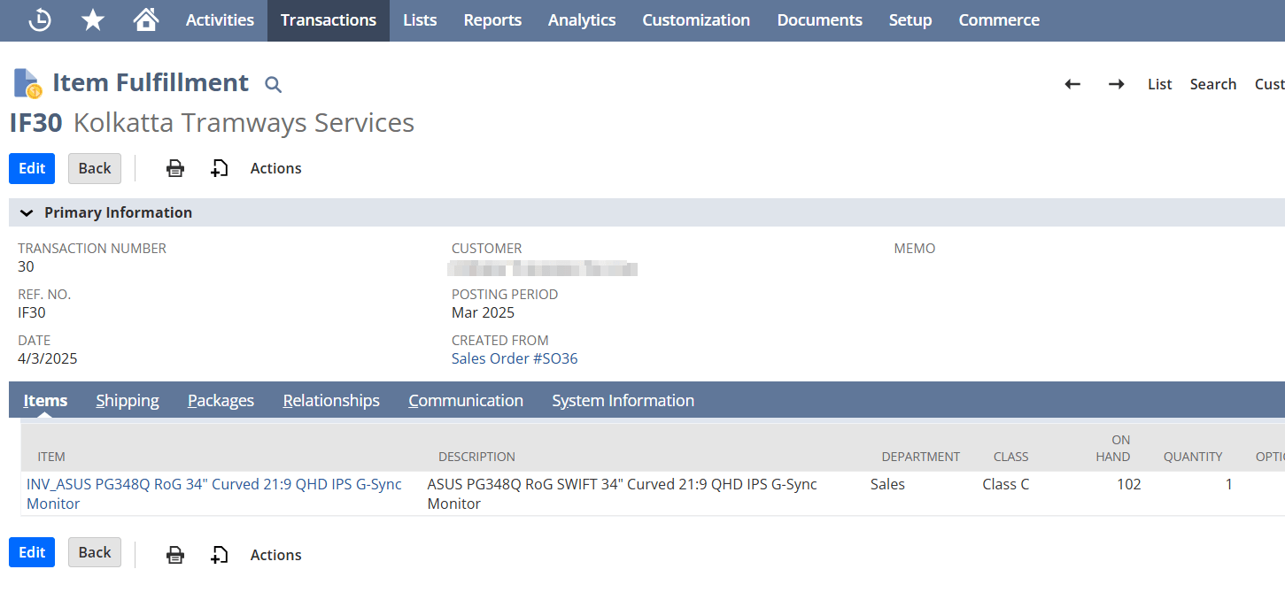1285x600 pixels.
Task: Click the search magnifier beside Item Fulfillment title
Action: pyautogui.click(x=273, y=84)
